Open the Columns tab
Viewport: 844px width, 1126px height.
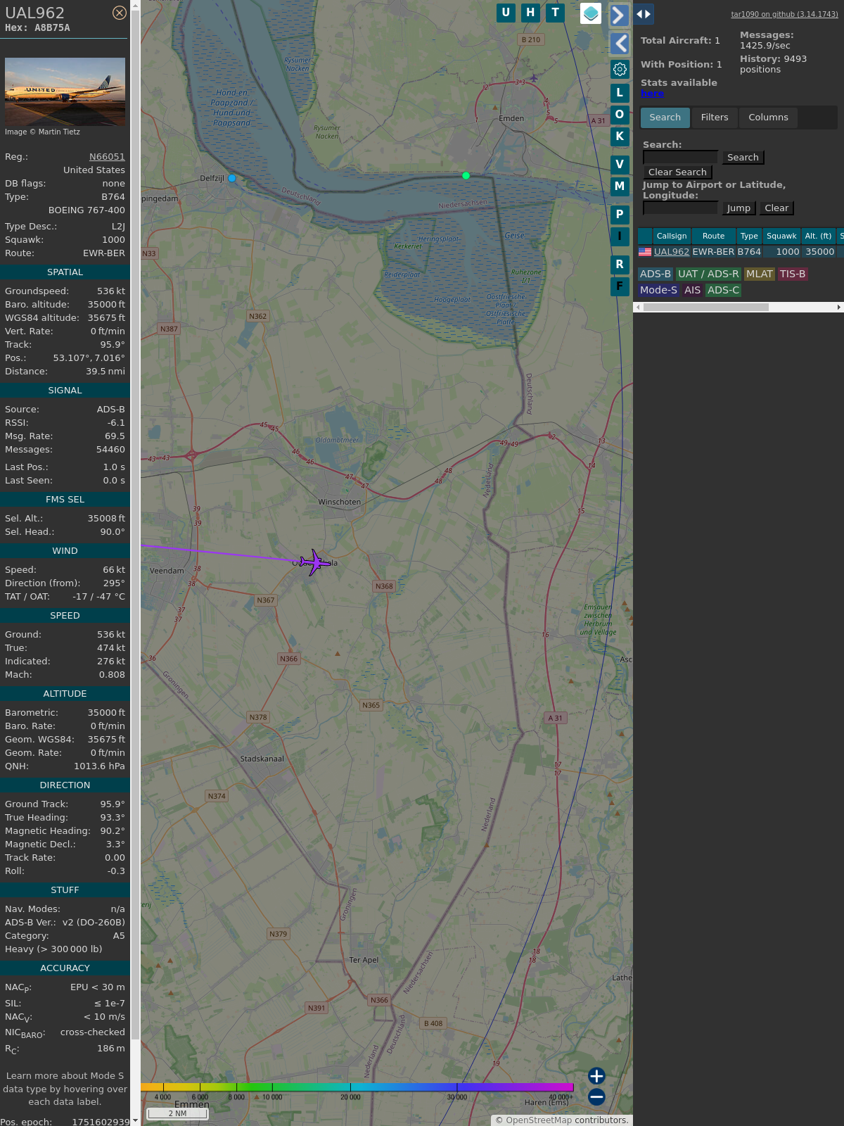[x=768, y=118]
